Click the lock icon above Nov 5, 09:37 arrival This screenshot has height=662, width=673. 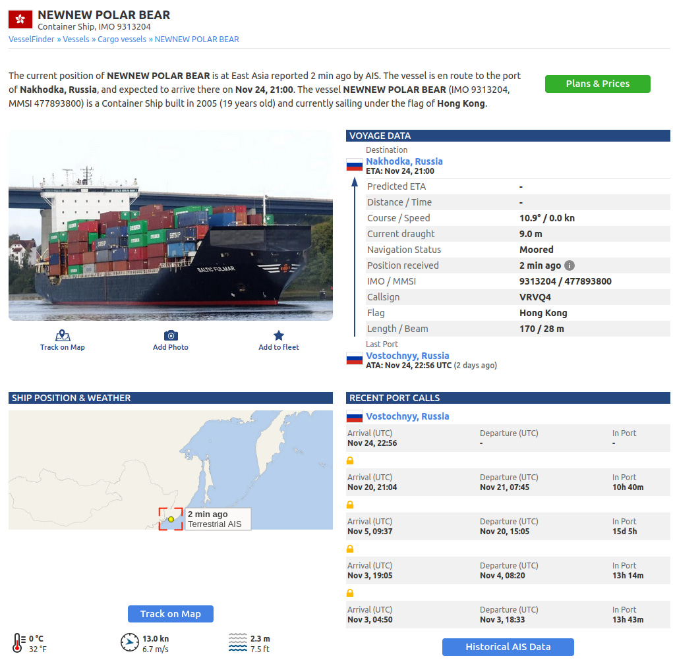click(350, 505)
